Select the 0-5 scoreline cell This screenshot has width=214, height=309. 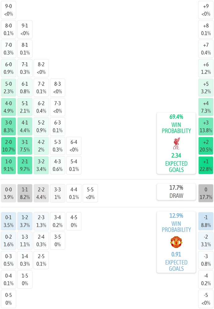(x=9, y=299)
